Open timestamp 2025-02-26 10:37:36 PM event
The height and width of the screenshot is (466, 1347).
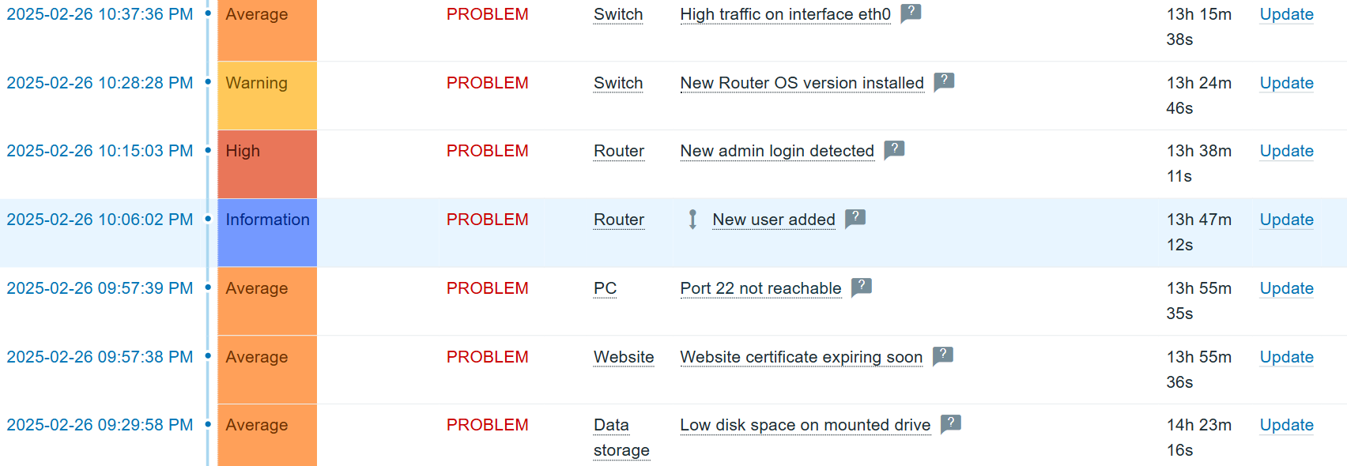point(100,14)
